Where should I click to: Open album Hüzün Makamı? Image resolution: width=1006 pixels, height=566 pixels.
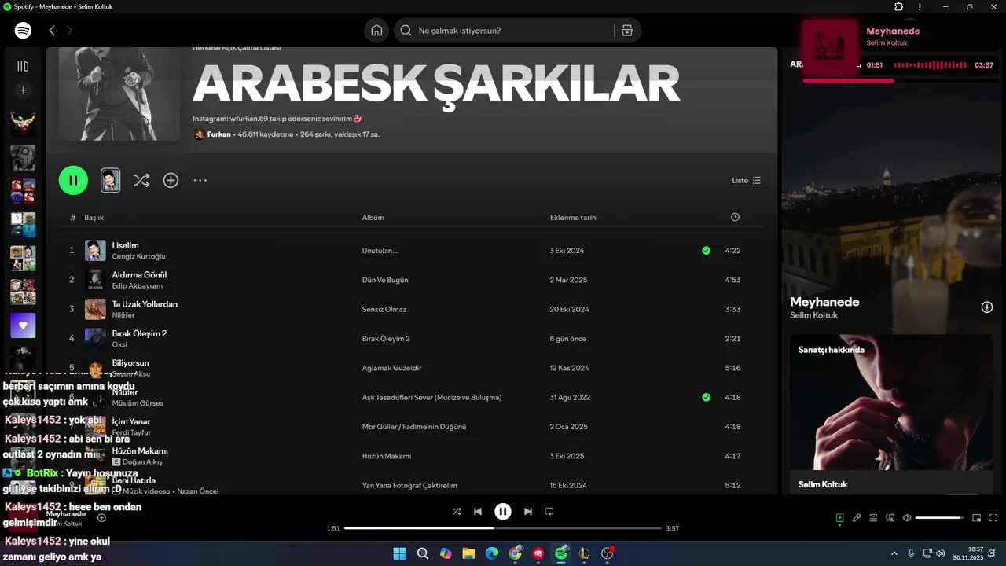click(x=387, y=456)
